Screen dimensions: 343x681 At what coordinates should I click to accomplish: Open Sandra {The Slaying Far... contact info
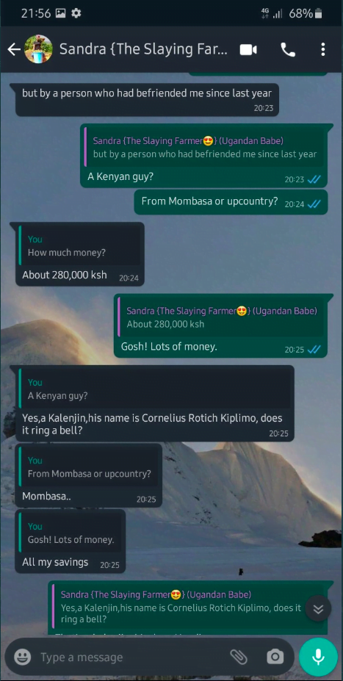click(143, 49)
